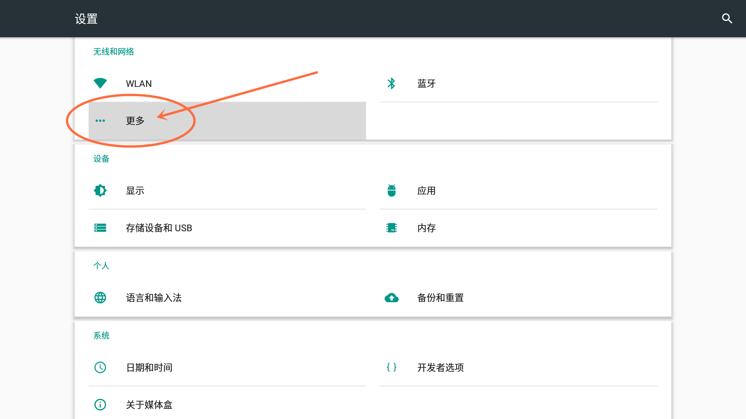Click the 系统 section header
The image size is (746, 419).
(101, 336)
